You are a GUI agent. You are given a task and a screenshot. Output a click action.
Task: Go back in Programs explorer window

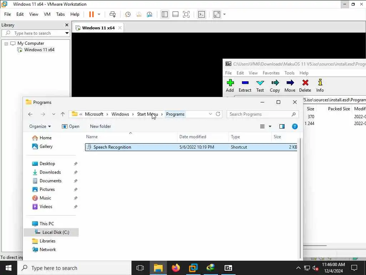coord(30,114)
